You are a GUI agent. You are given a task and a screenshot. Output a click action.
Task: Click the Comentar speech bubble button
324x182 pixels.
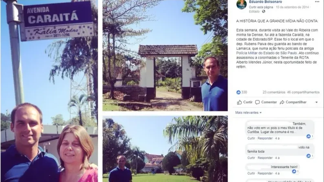click(266, 102)
